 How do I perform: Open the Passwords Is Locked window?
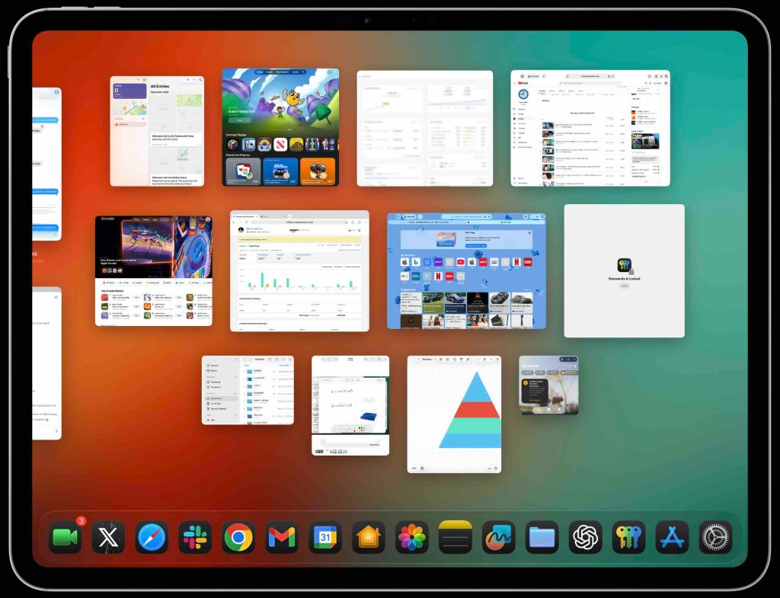(624, 270)
